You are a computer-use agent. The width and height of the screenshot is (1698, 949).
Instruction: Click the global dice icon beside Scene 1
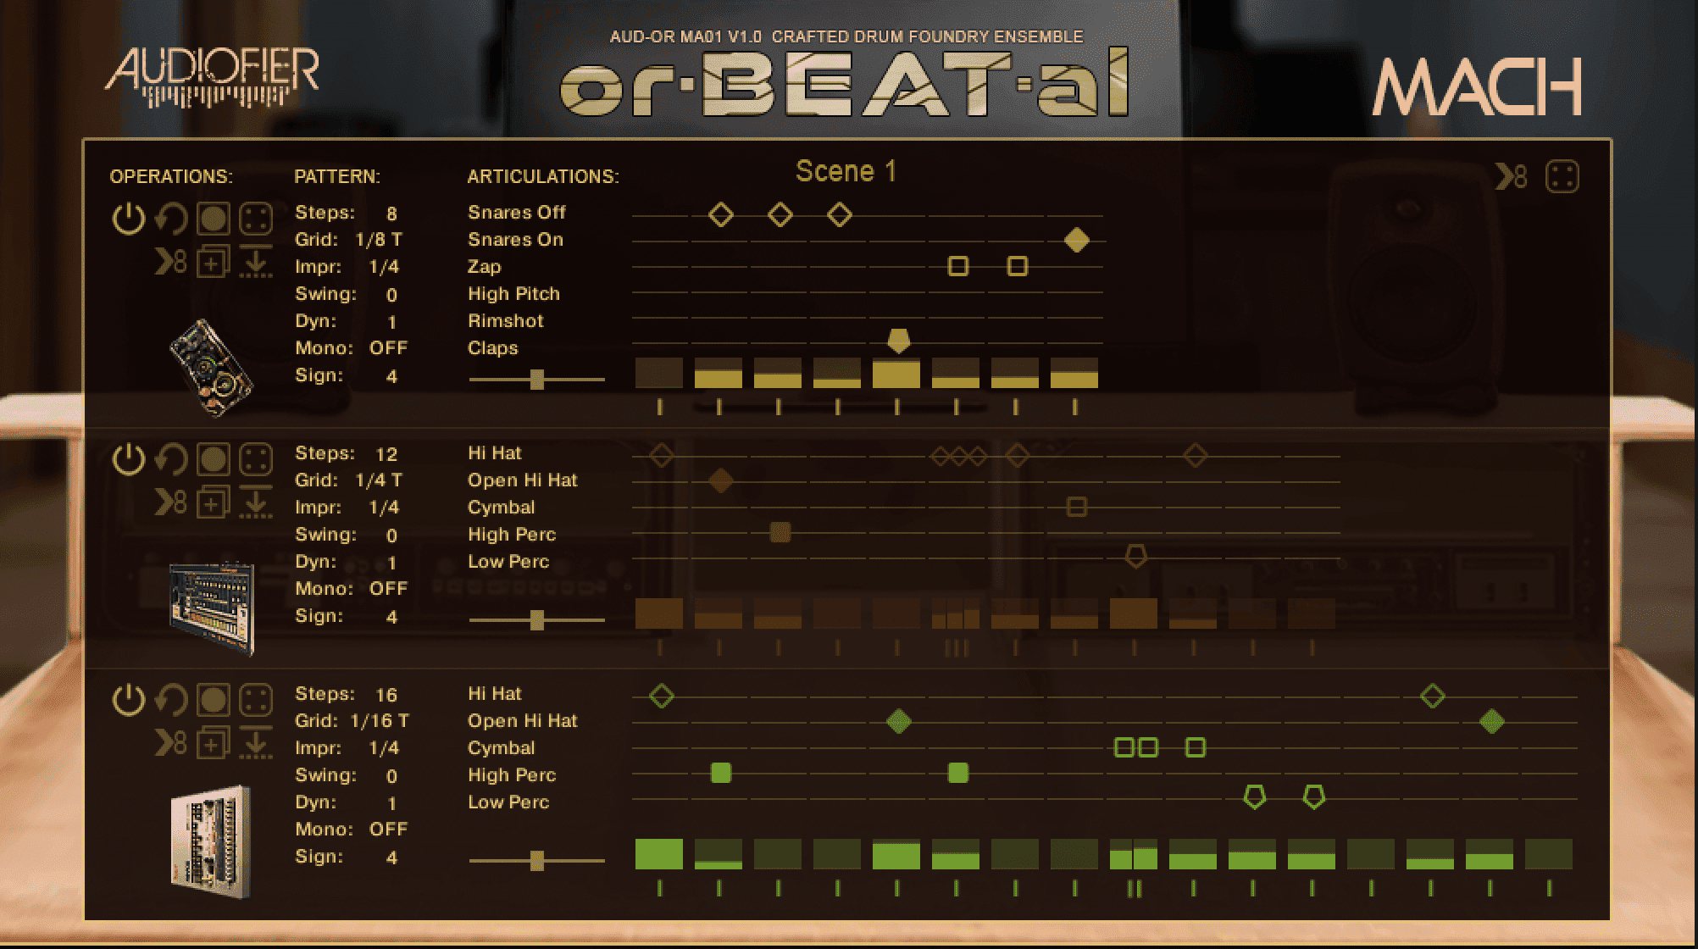pyautogui.click(x=1562, y=177)
